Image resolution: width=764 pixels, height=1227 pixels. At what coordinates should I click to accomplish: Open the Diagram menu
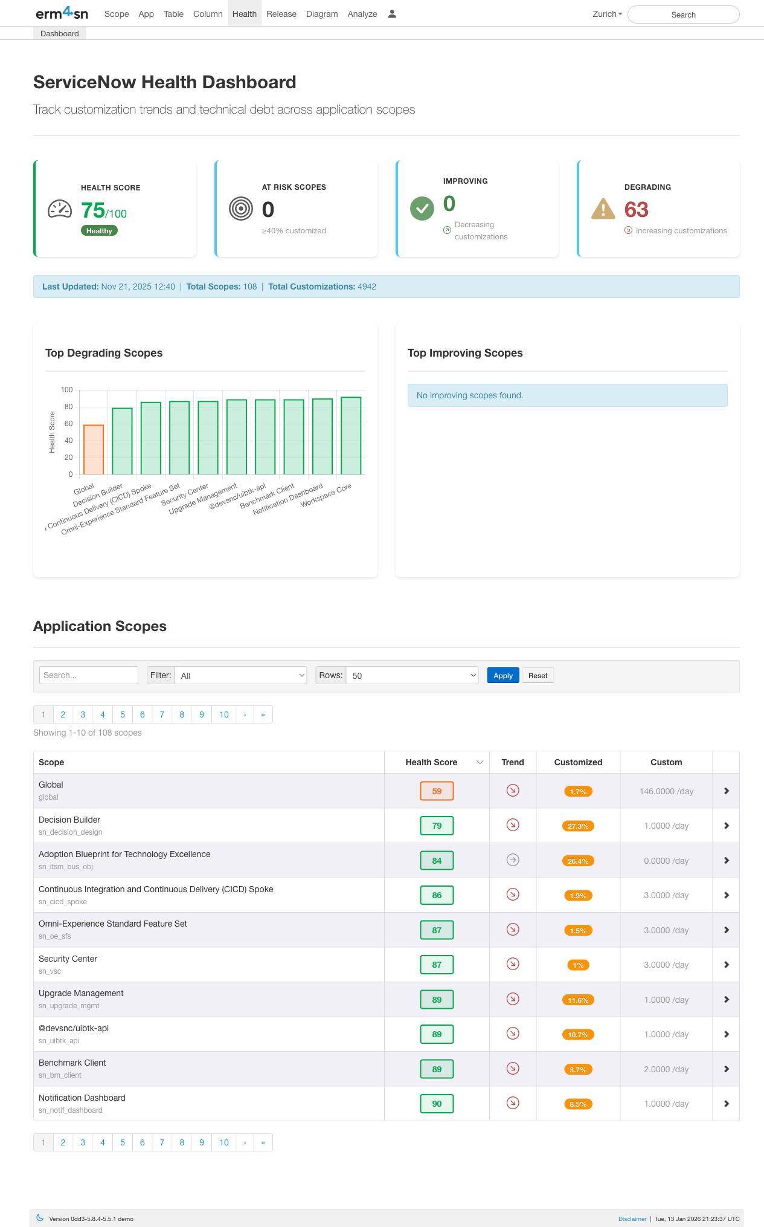click(322, 14)
